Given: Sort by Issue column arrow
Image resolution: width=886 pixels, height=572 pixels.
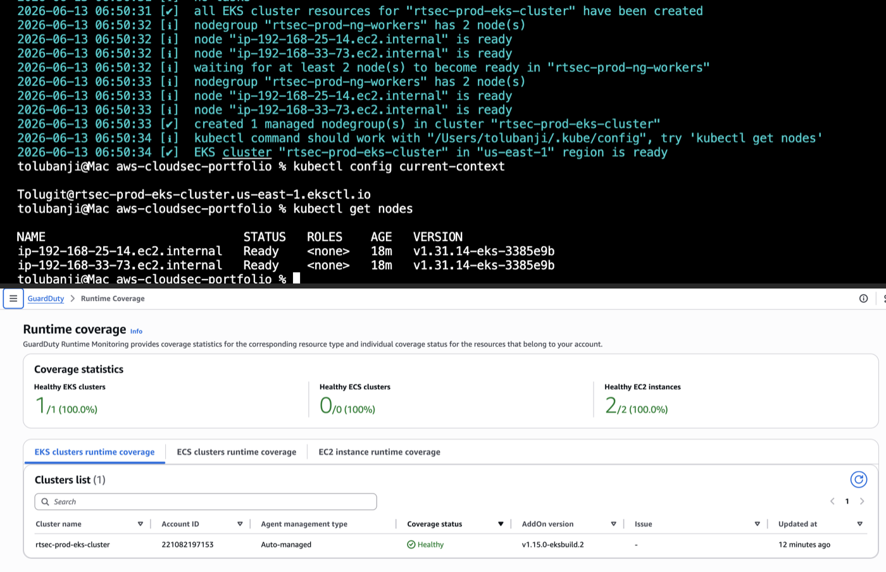Looking at the screenshot, I should [757, 524].
